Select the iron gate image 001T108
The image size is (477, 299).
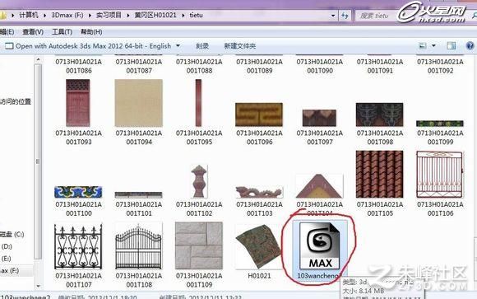tap(138, 246)
